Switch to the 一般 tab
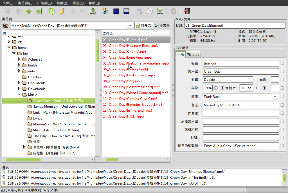 pos(181,54)
